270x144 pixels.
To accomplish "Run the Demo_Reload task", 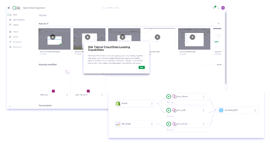I will point(169,97).
